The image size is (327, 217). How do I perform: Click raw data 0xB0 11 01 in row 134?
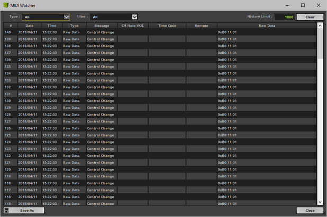227,73
